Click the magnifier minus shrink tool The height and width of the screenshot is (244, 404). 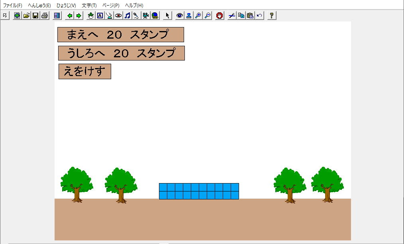tap(208, 16)
